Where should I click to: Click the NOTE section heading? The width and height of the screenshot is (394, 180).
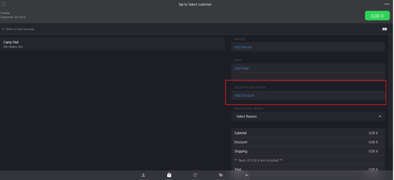(237, 60)
